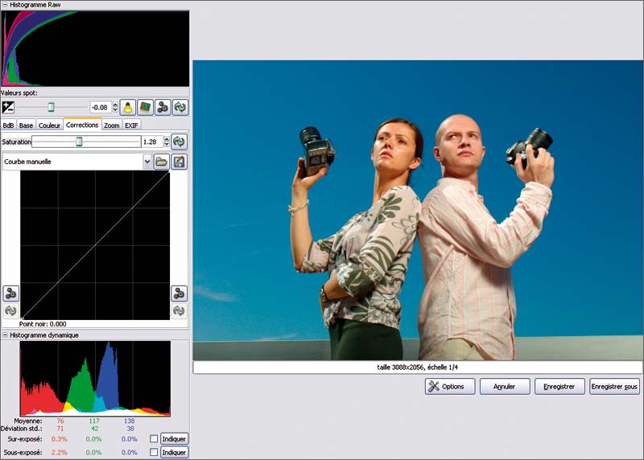The image size is (644, 460).
Task: Save the curve with the floppy disk icon
Action: pos(180,162)
